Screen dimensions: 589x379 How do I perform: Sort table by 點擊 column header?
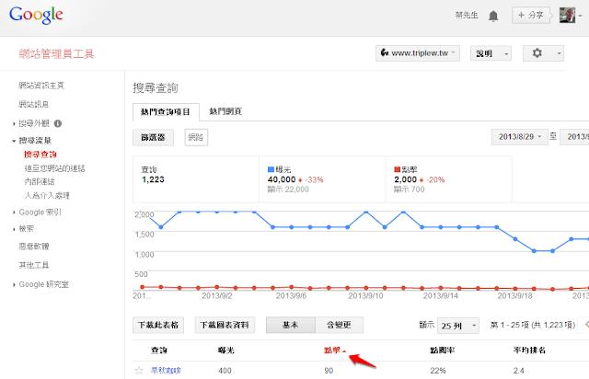335,350
